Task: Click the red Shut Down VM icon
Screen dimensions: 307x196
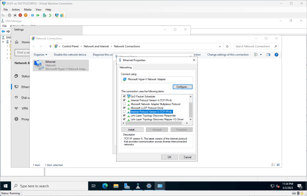Action: 20,15
